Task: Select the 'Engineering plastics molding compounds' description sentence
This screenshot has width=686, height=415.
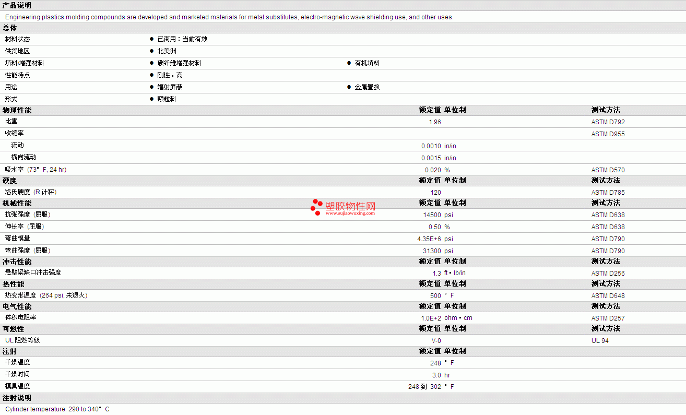Action: [229, 17]
